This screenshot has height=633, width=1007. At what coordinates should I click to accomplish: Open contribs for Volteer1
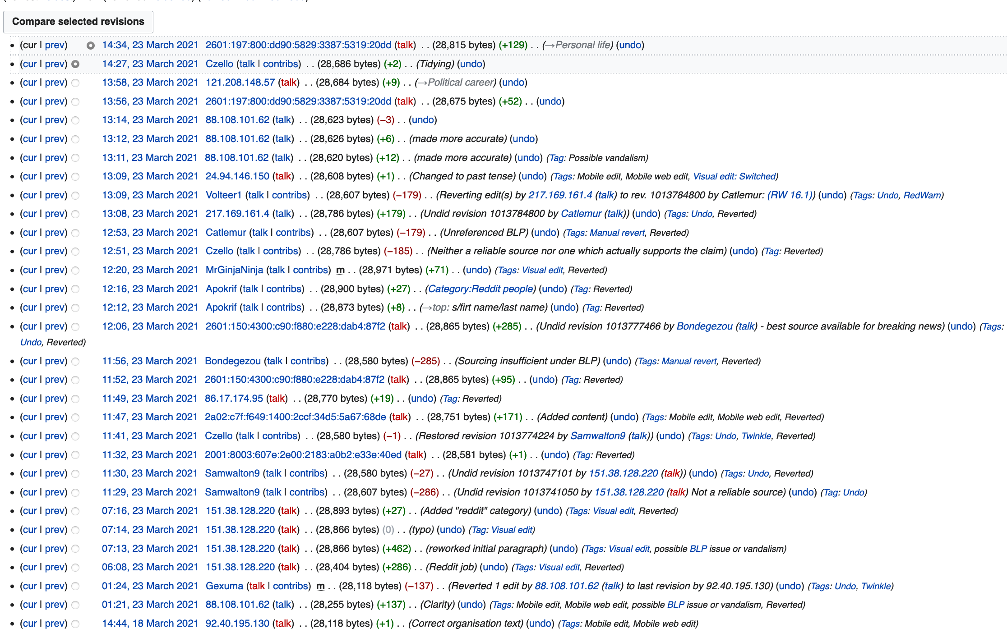click(x=290, y=195)
